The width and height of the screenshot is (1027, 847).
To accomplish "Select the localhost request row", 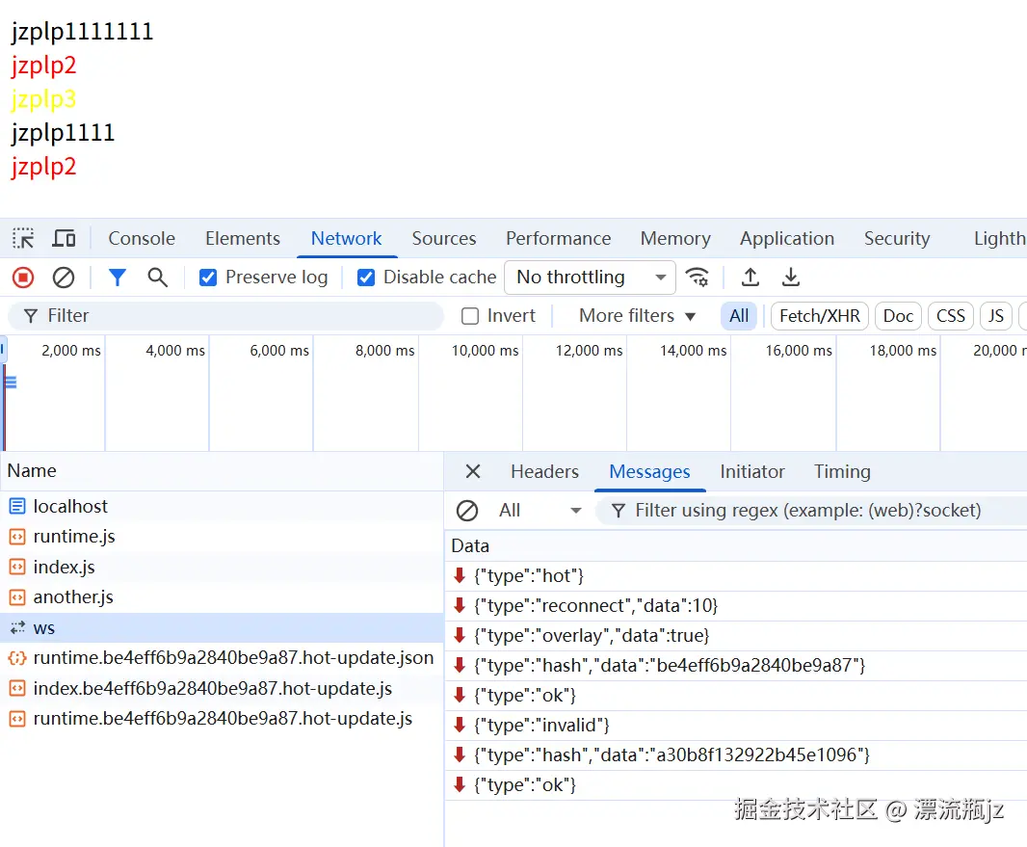I will point(222,506).
